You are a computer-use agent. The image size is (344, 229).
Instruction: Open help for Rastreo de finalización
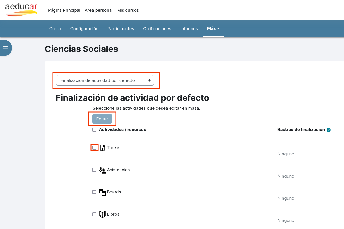coord(329,130)
